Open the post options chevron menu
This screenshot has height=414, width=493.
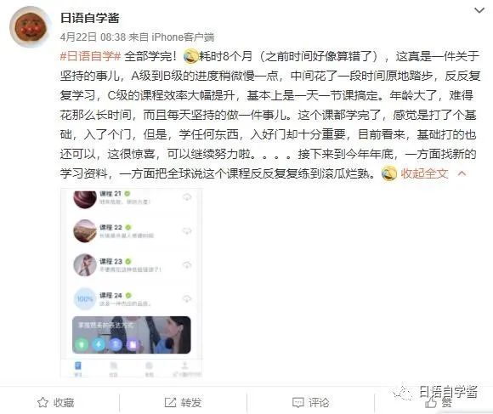tap(479, 11)
